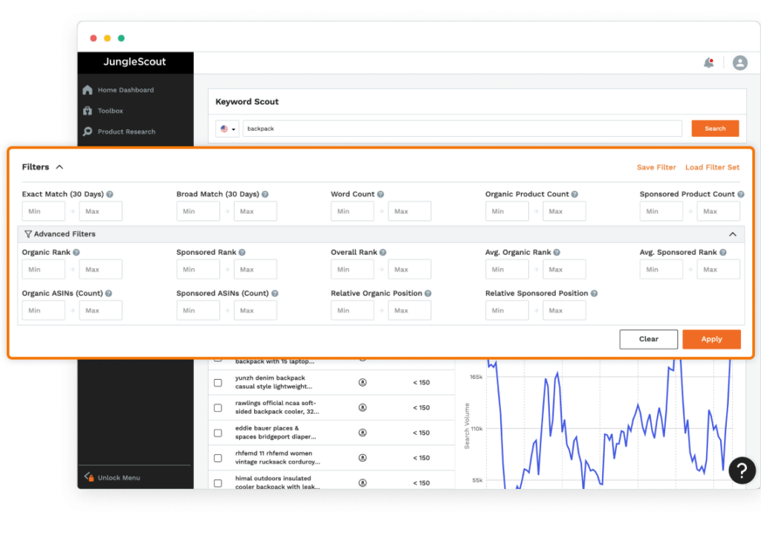Click the Home Dashboard house icon

[x=88, y=90]
